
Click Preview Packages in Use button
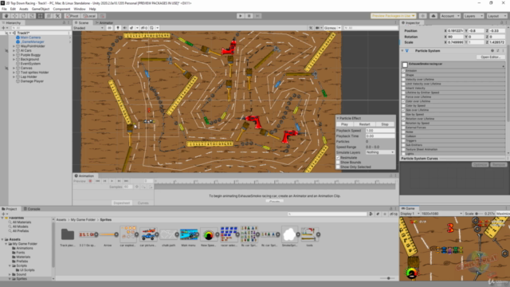[x=394, y=16]
